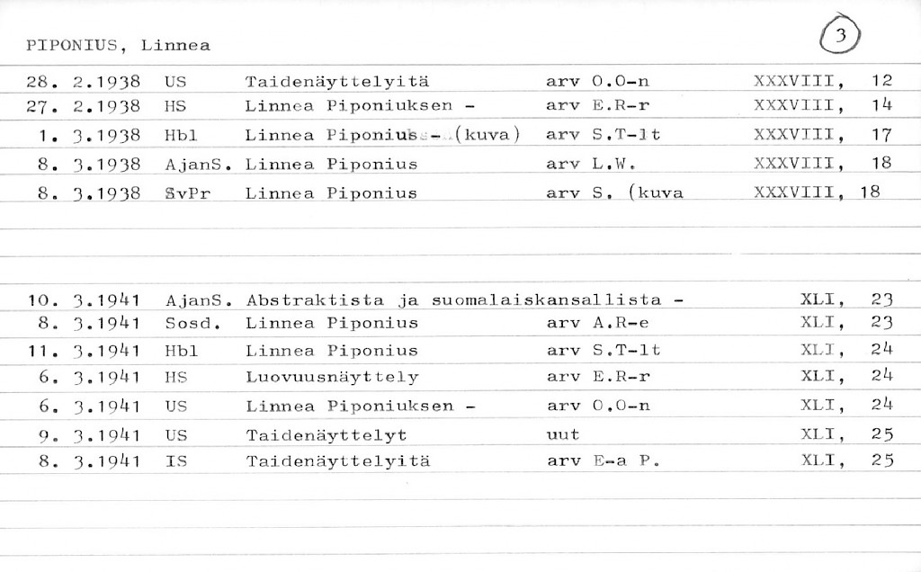Click the date 27. 2.1938
The height and width of the screenshot is (572, 921).
point(84,106)
